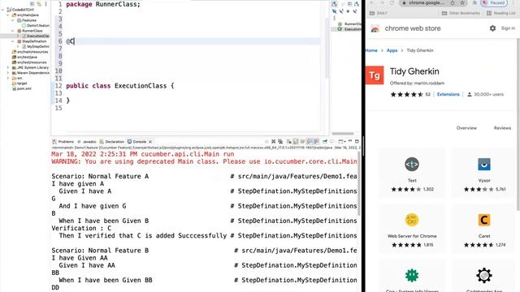Image resolution: width=520 pixels, height=292 pixels.
Task: Open the DAILY bookmarks folder
Action: 379,13
